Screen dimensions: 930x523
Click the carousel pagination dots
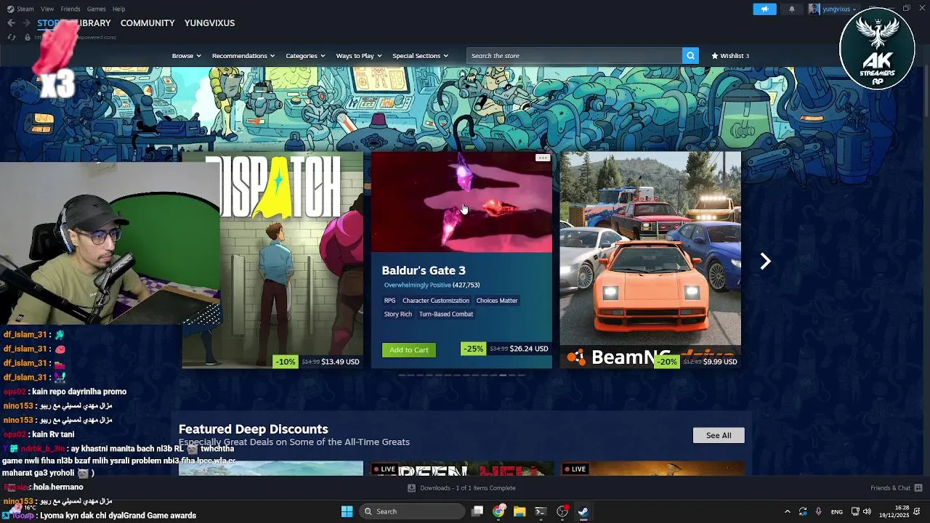pos(461,376)
